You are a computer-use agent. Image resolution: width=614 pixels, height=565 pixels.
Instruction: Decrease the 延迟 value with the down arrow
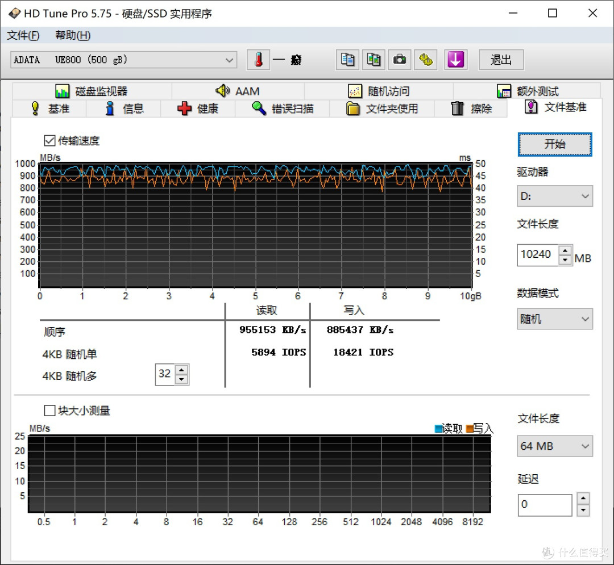[x=583, y=510]
